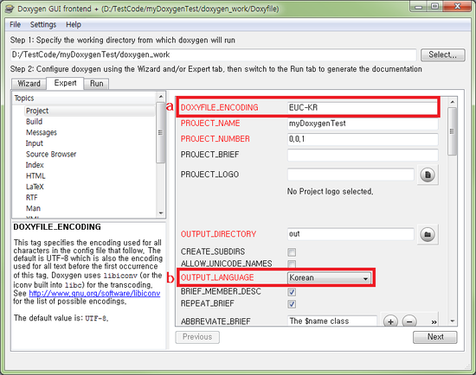Click the working directory path field
The image size is (476, 375).
click(214, 55)
